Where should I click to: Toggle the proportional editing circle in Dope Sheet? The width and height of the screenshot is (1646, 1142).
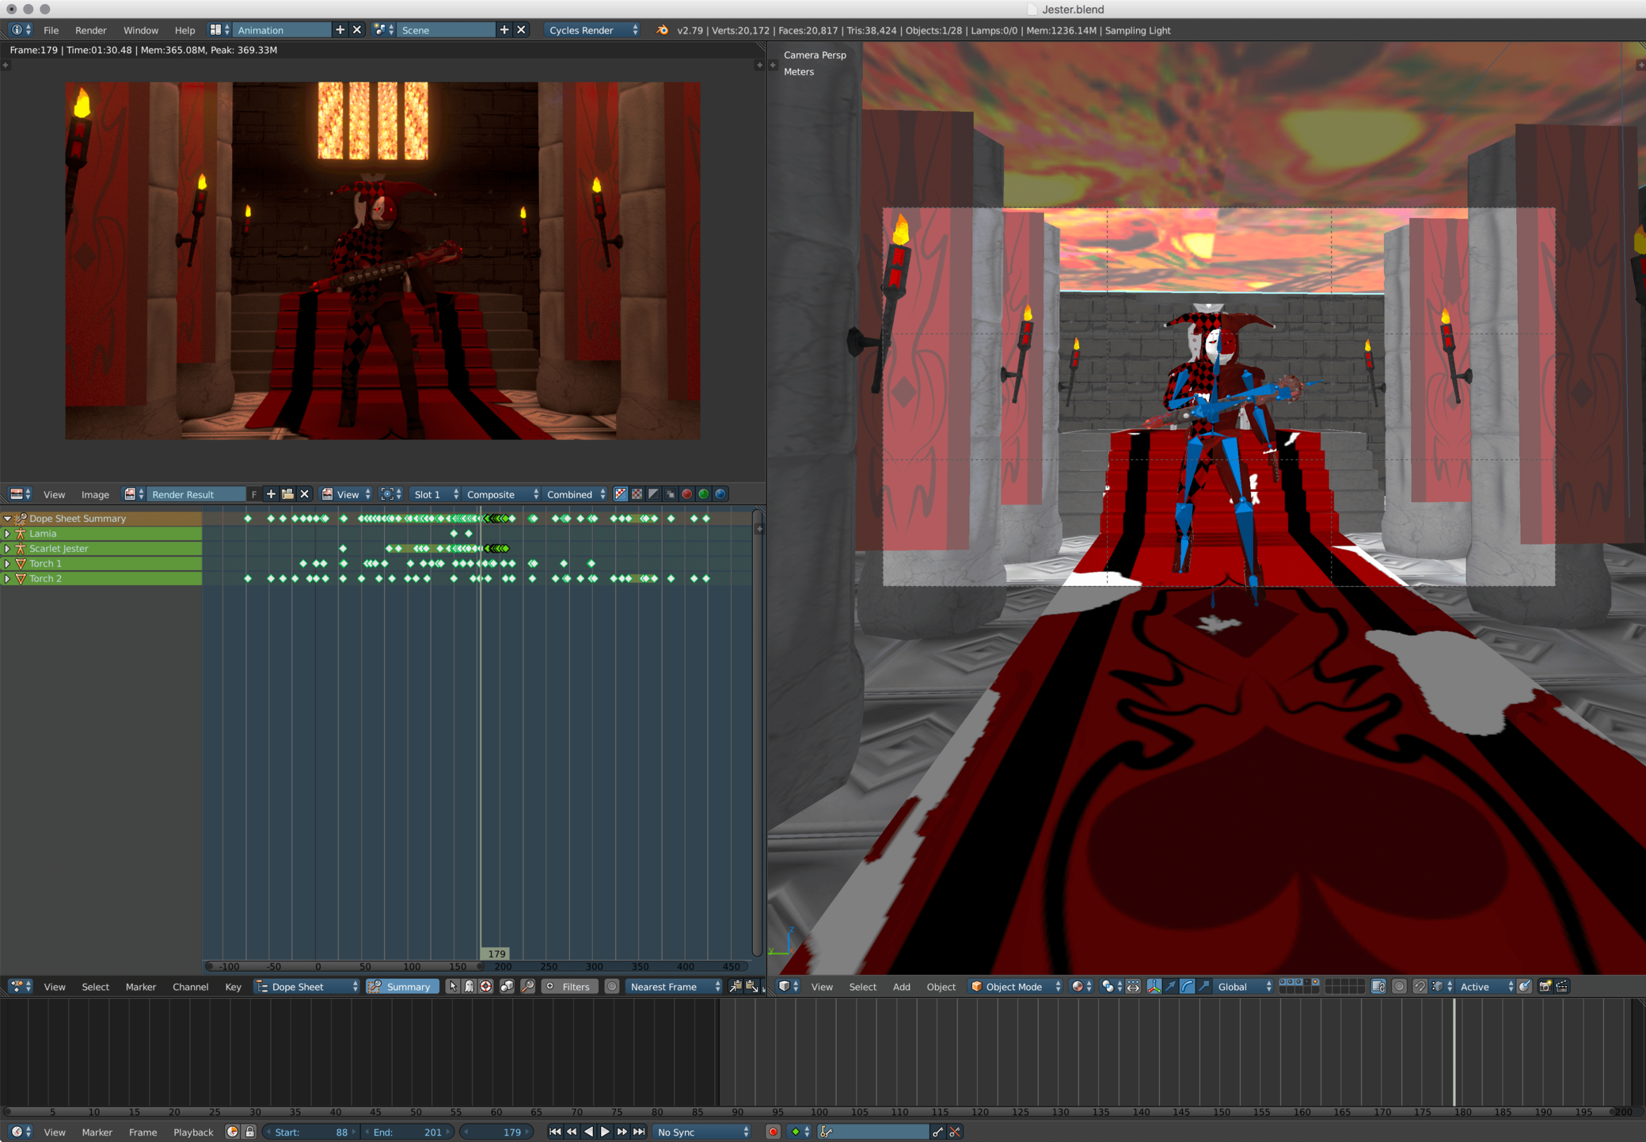tap(611, 987)
